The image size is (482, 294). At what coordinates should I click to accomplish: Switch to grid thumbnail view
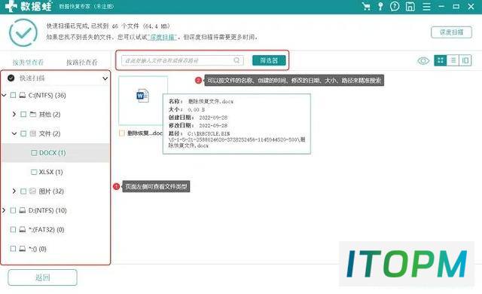click(x=440, y=60)
